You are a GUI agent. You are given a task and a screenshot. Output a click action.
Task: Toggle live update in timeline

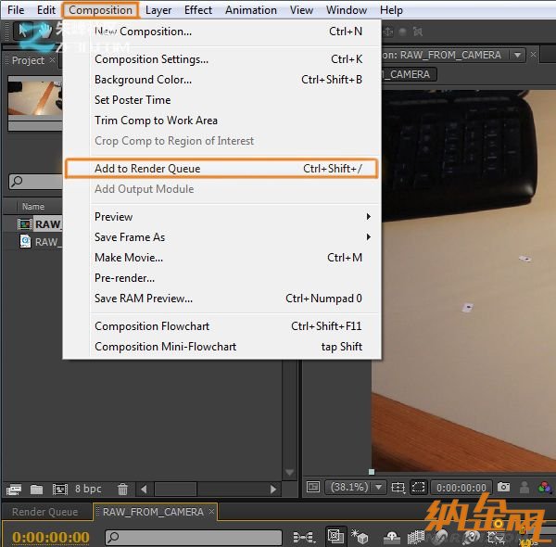(x=335, y=537)
